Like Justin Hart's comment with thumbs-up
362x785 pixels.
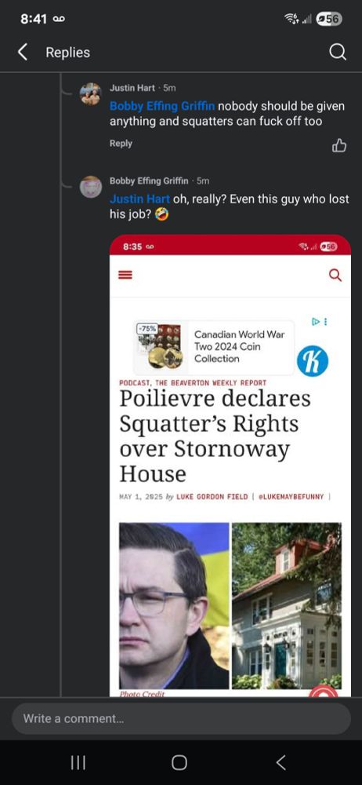point(339,145)
